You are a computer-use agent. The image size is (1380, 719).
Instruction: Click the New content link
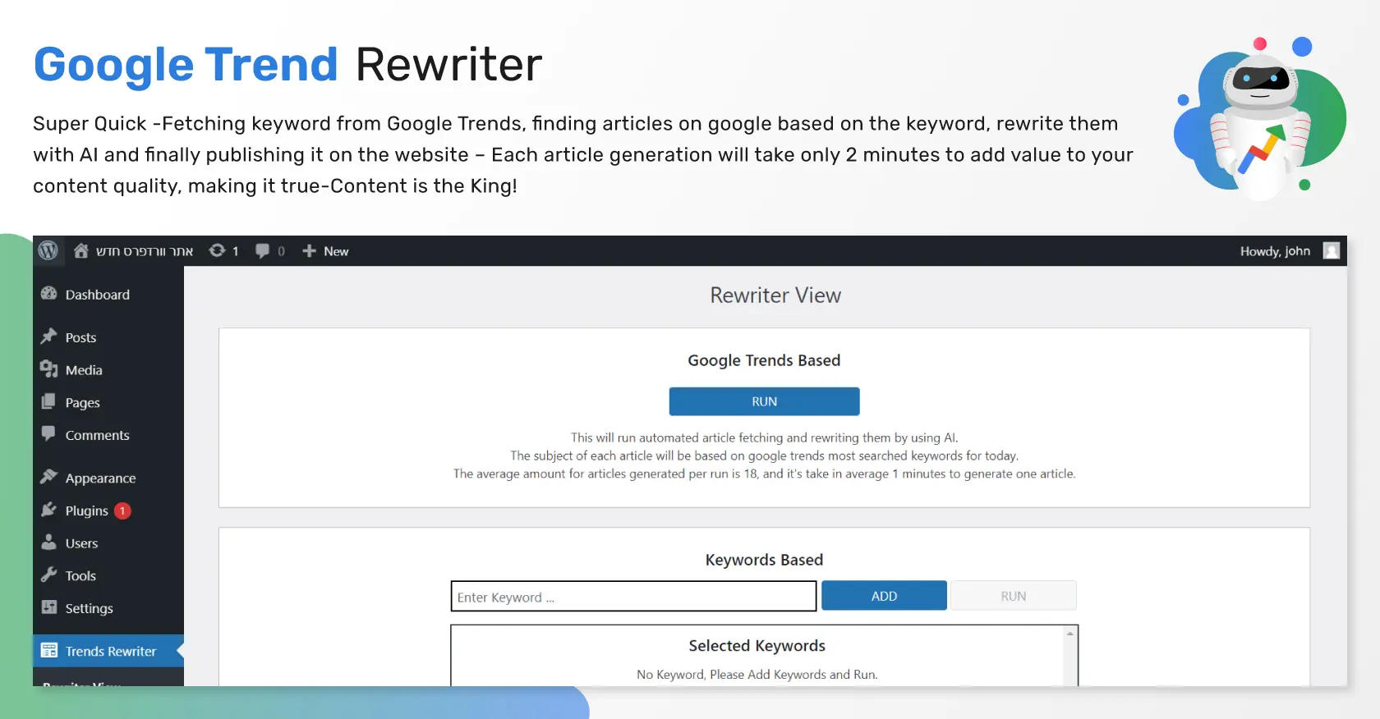click(x=336, y=251)
